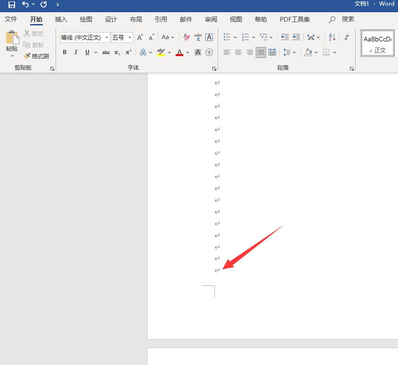
Task: Select the 正文 style in the gallery
Action: coord(377,43)
